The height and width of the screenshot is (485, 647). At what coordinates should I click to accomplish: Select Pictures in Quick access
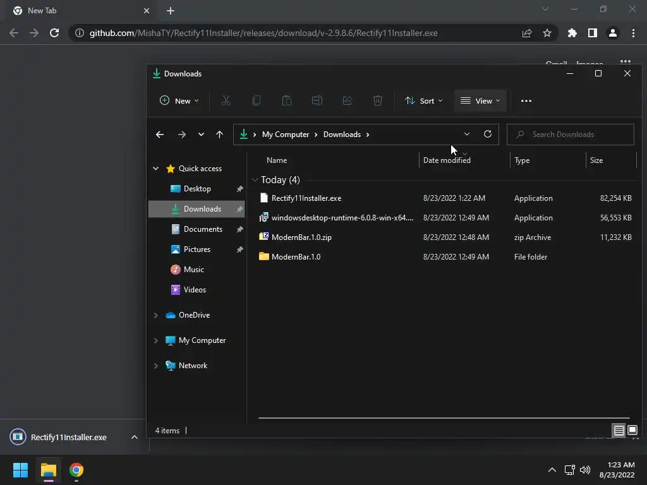pyautogui.click(x=197, y=249)
